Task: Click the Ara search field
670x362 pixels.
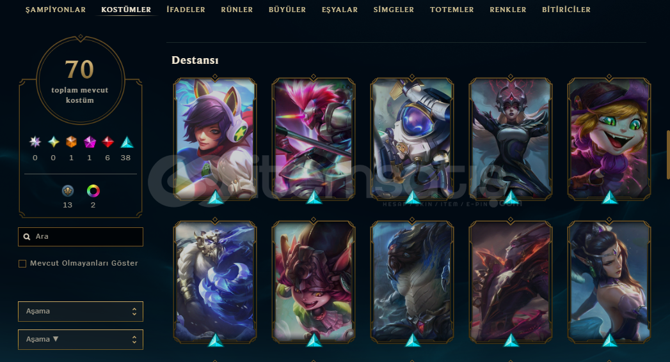Action: [81, 237]
